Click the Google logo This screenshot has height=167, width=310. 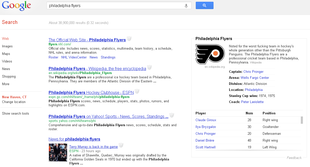pyautogui.click(x=16, y=6)
